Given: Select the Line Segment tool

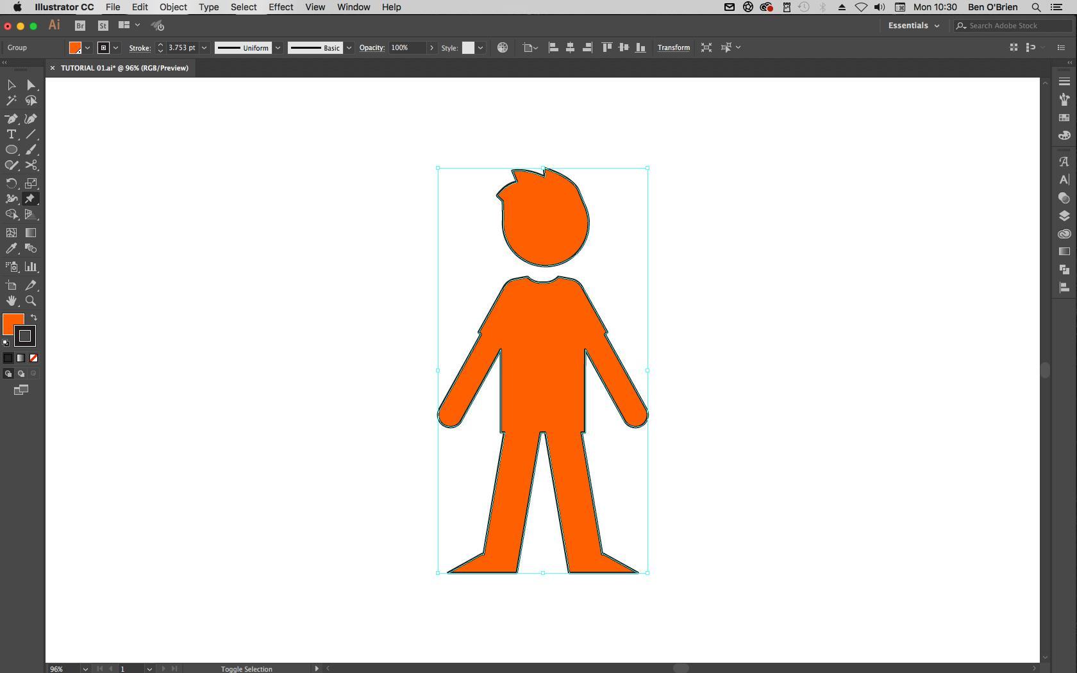Looking at the screenshot, I should click(x=31, y=134).
